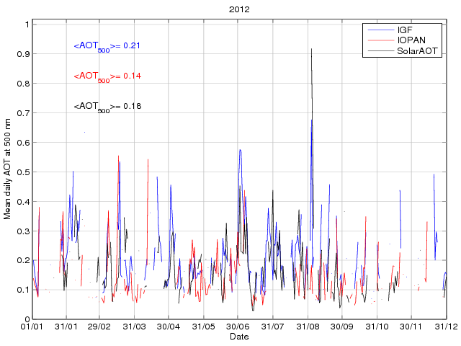The height and width of the screenshot is (346, 461).
Task: Click the y-axis tick label 0.6
Action: pyautogui.click(x=24, y=143)
